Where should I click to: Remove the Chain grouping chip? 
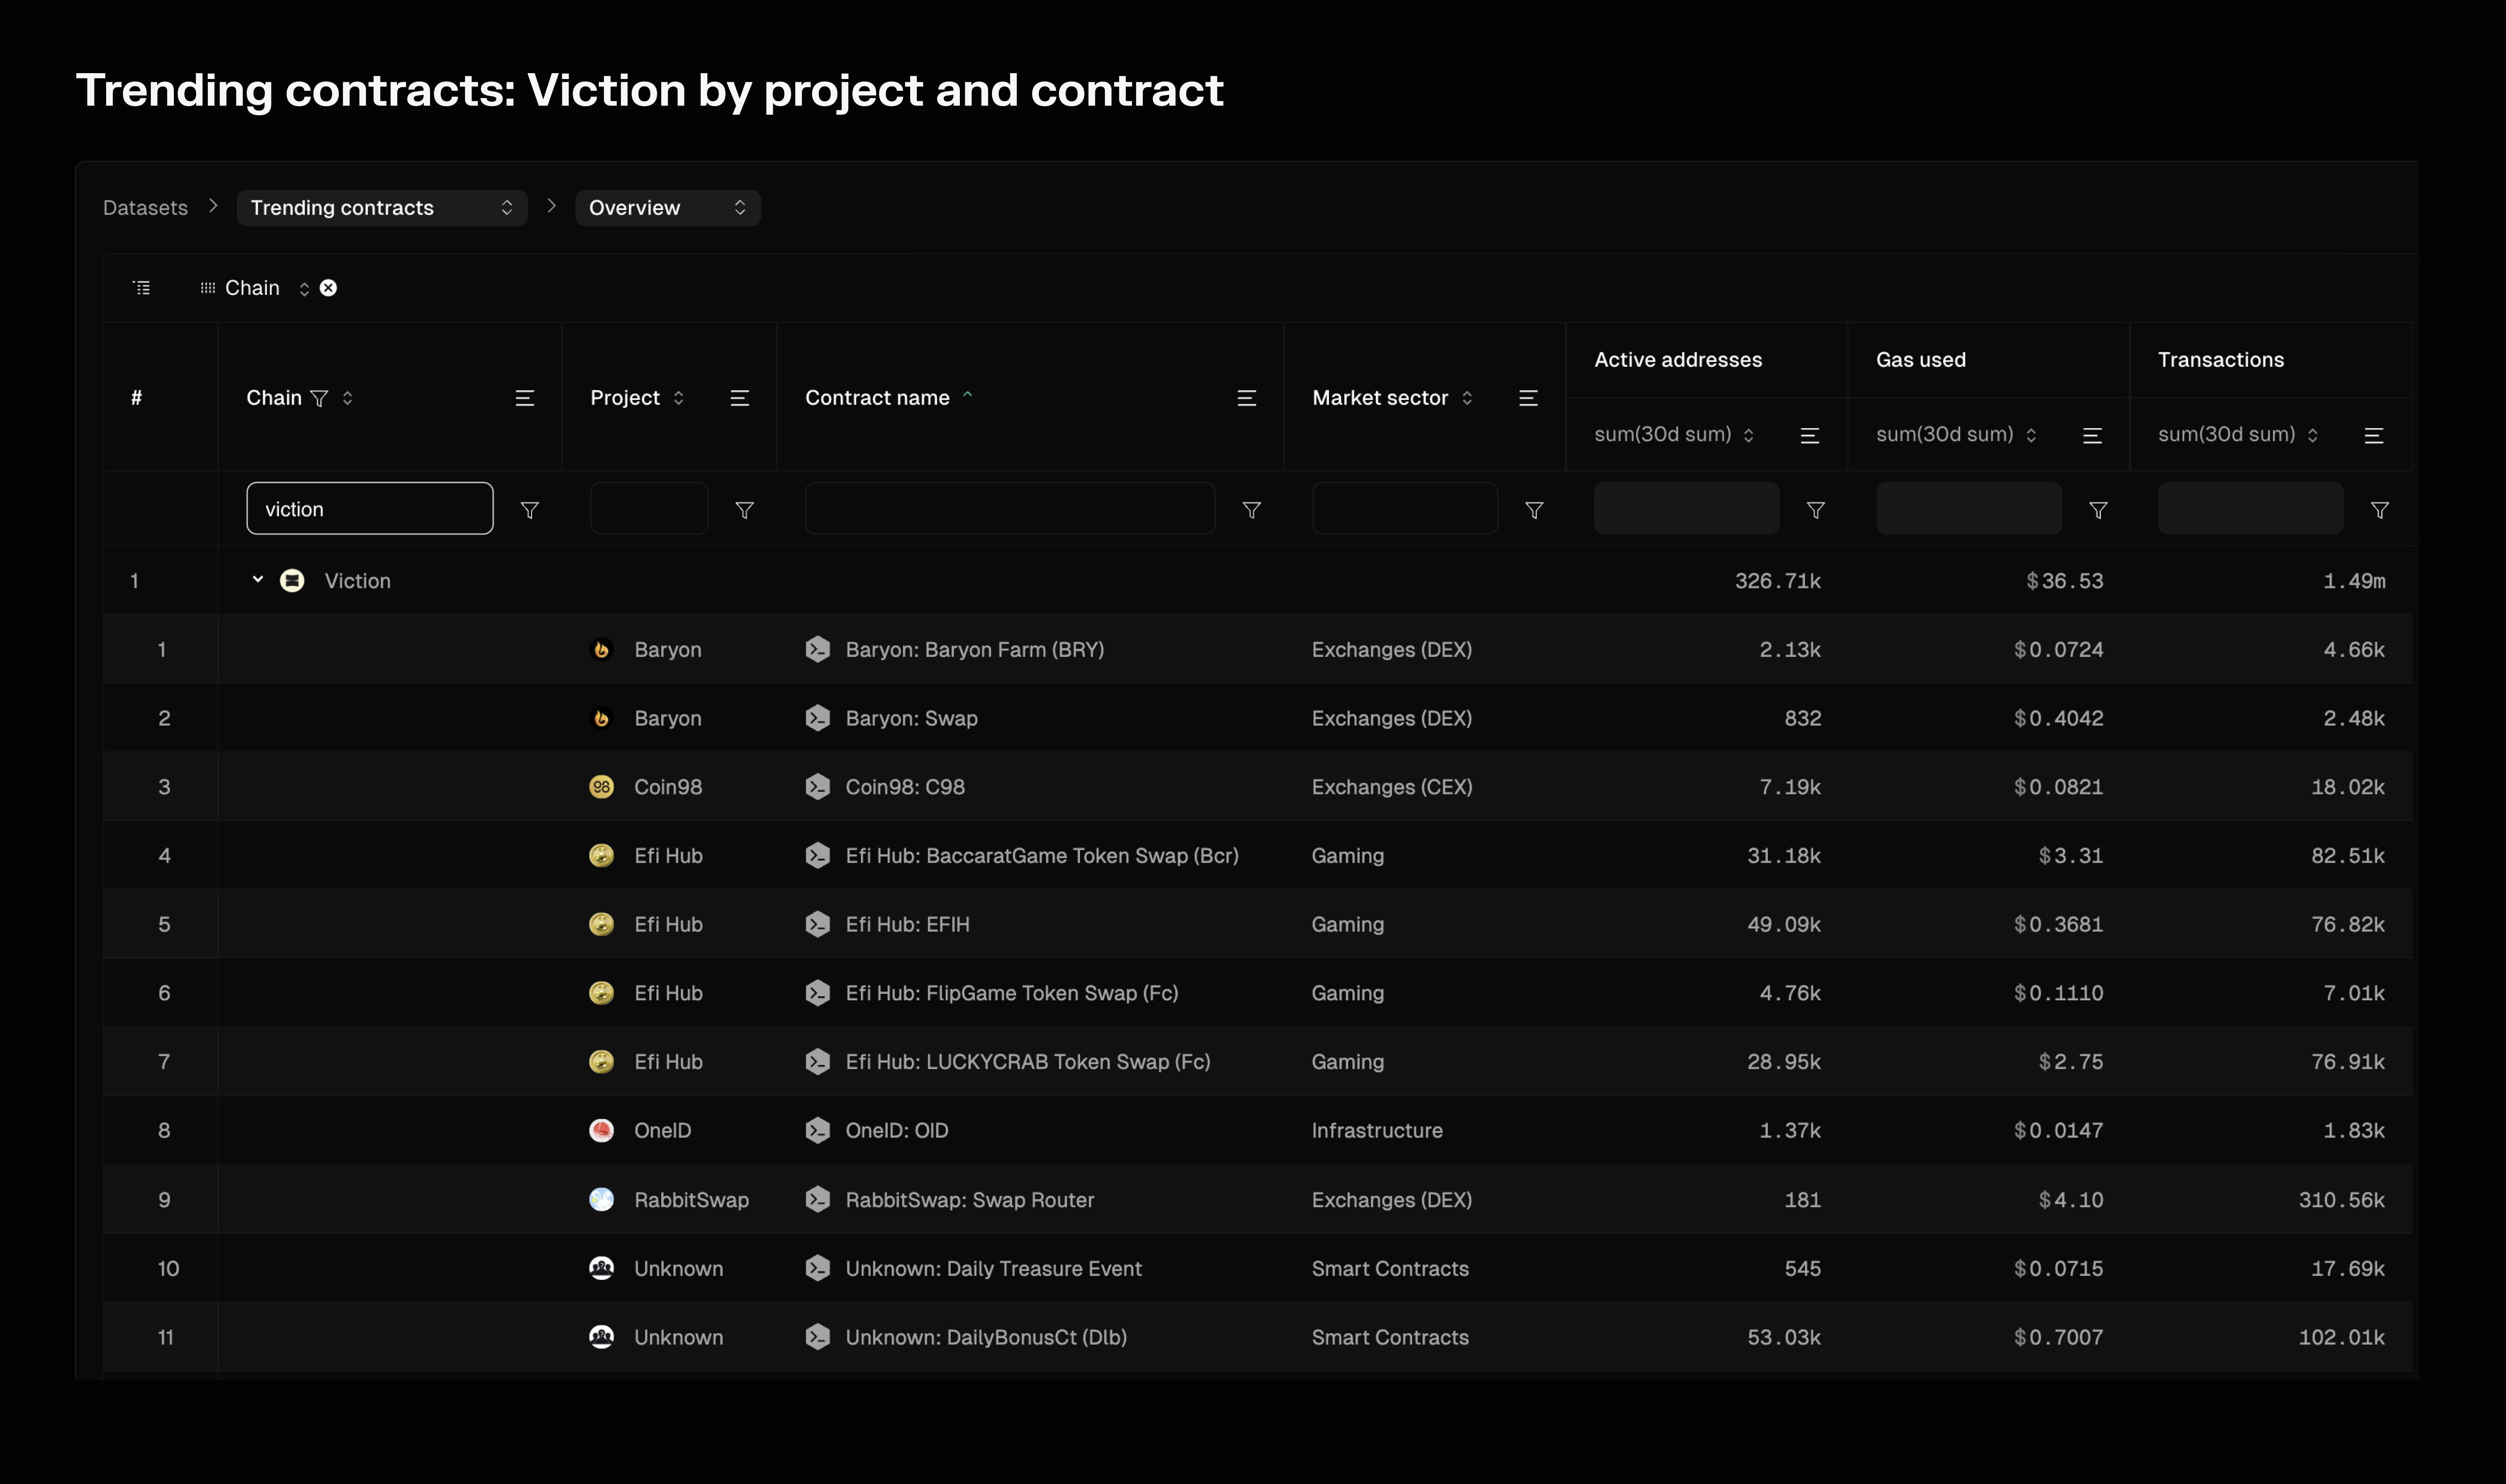tap(328, 288)
